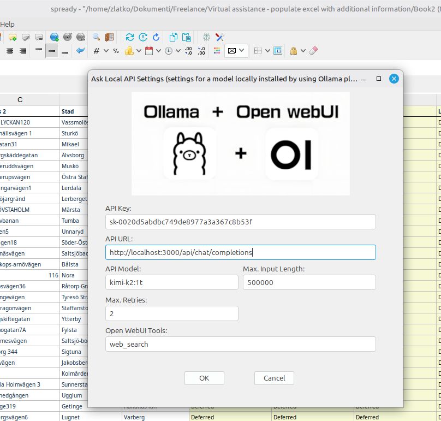Insert a hyperlink with the globe icon

pos(55,37)
